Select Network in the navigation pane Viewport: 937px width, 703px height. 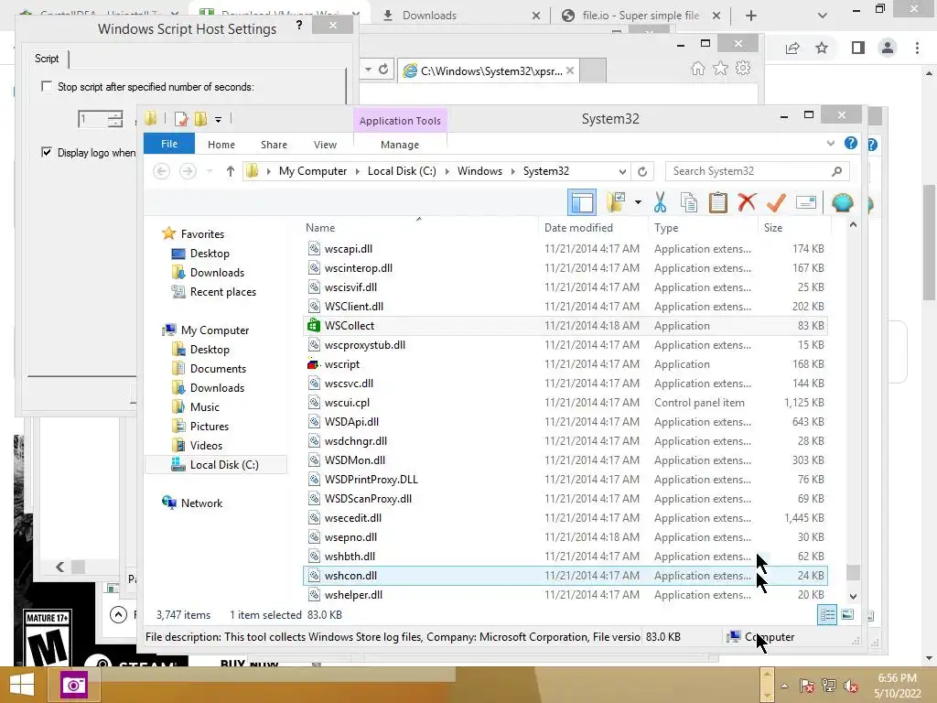point(201,503)
